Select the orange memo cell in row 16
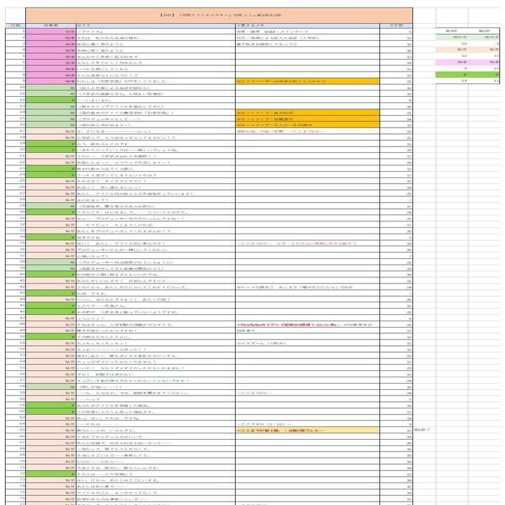 [308, 125]
